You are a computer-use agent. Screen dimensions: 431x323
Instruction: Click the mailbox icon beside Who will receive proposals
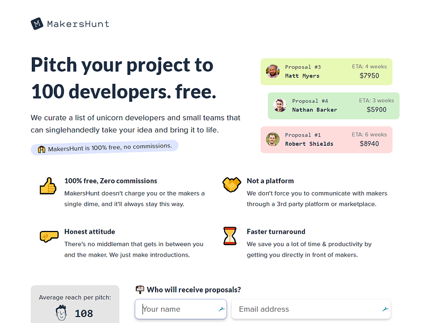pos(140,289)
